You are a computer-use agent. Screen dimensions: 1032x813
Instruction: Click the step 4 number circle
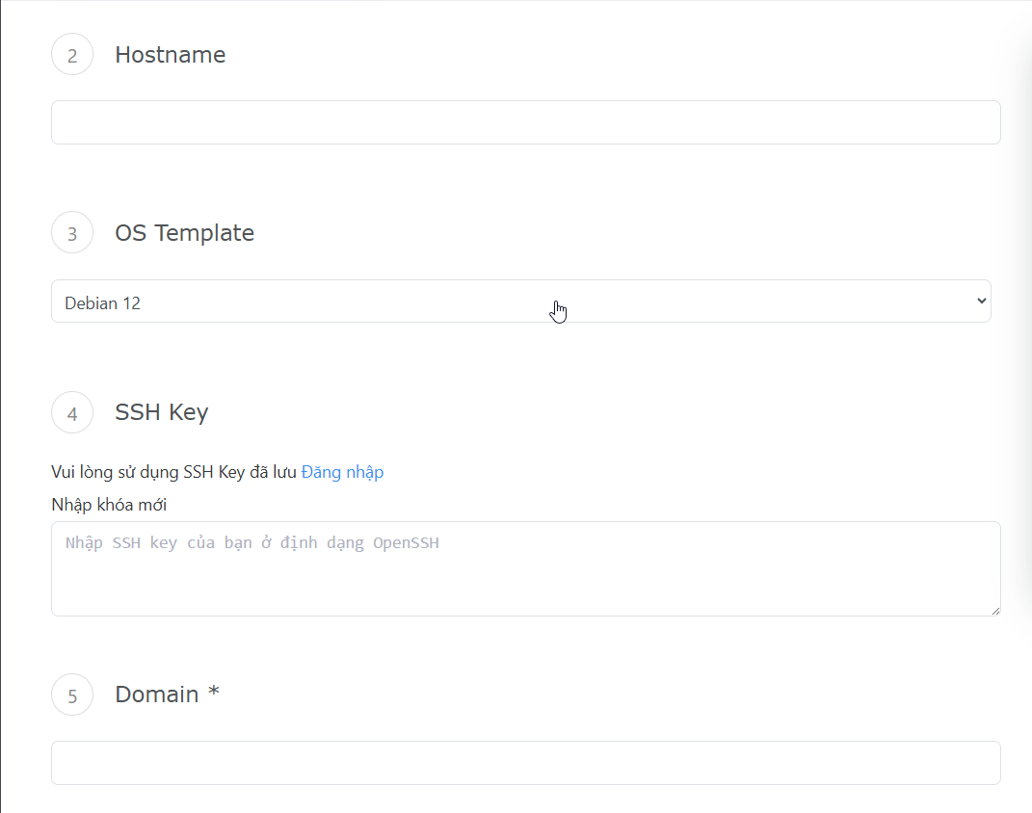(x=72, y=413)
